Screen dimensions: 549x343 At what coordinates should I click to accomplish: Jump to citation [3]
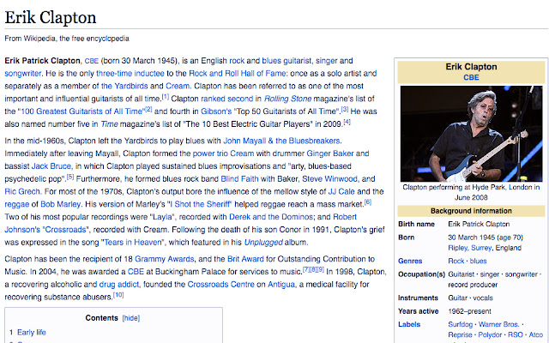click(345, 109)
